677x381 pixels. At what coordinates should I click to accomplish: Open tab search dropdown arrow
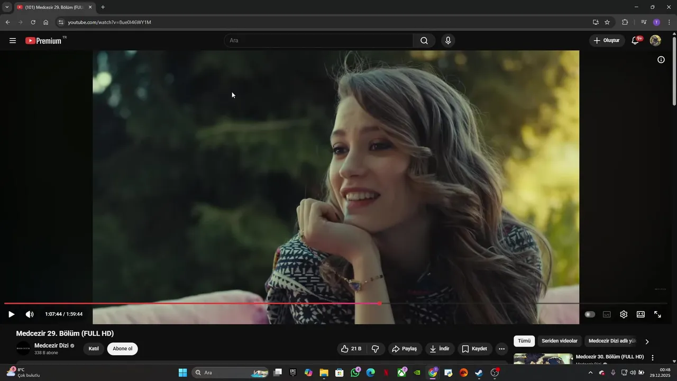click(7, 7)
